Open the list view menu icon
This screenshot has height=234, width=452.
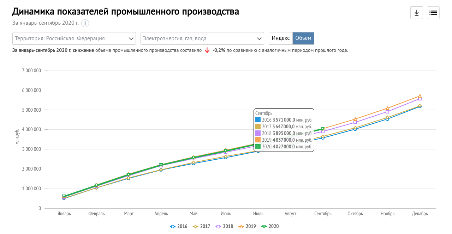433,13
